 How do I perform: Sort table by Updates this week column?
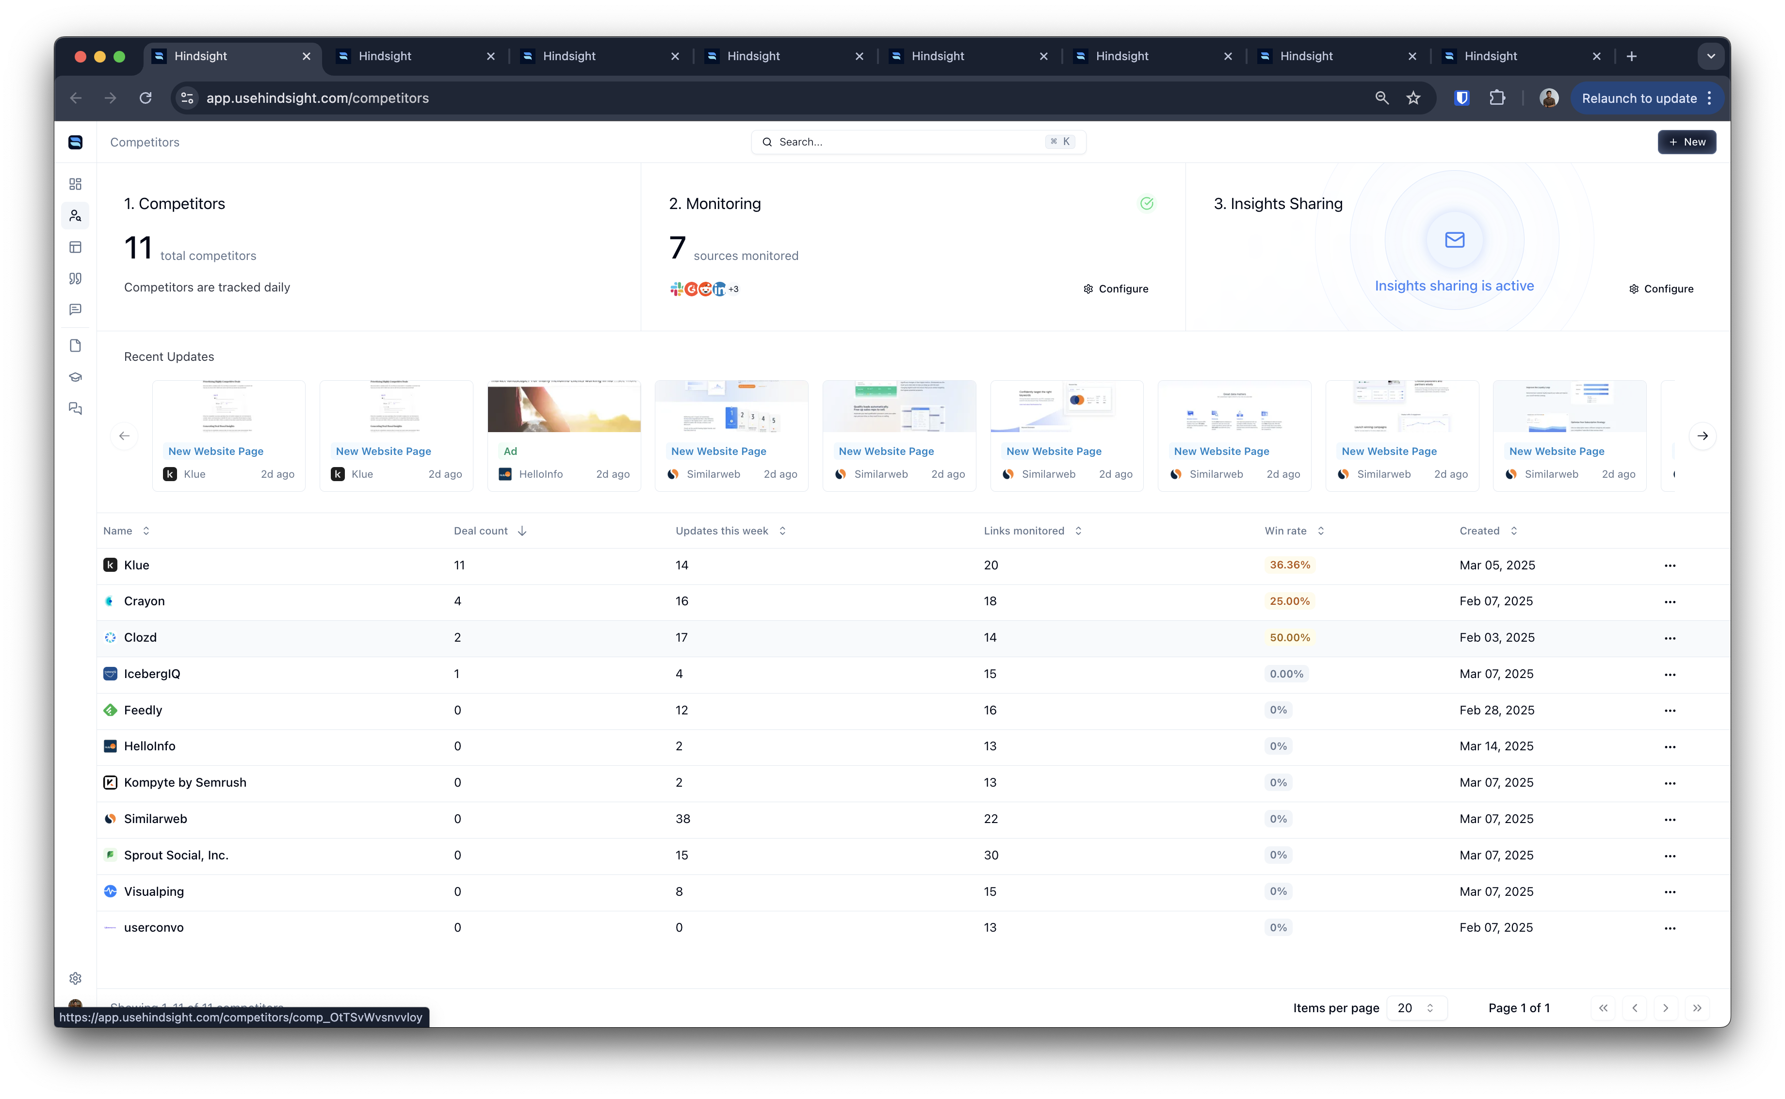[730, 532]
